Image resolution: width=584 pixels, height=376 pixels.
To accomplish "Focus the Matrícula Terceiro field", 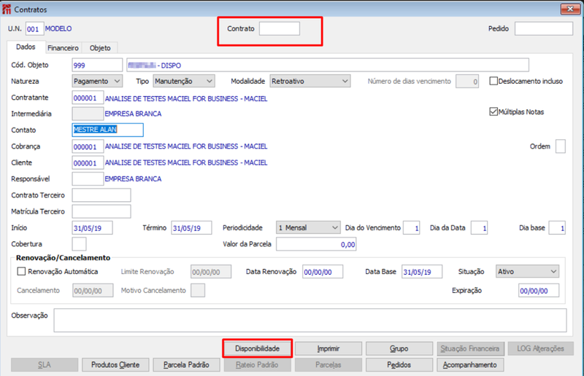I will (101, 211).
